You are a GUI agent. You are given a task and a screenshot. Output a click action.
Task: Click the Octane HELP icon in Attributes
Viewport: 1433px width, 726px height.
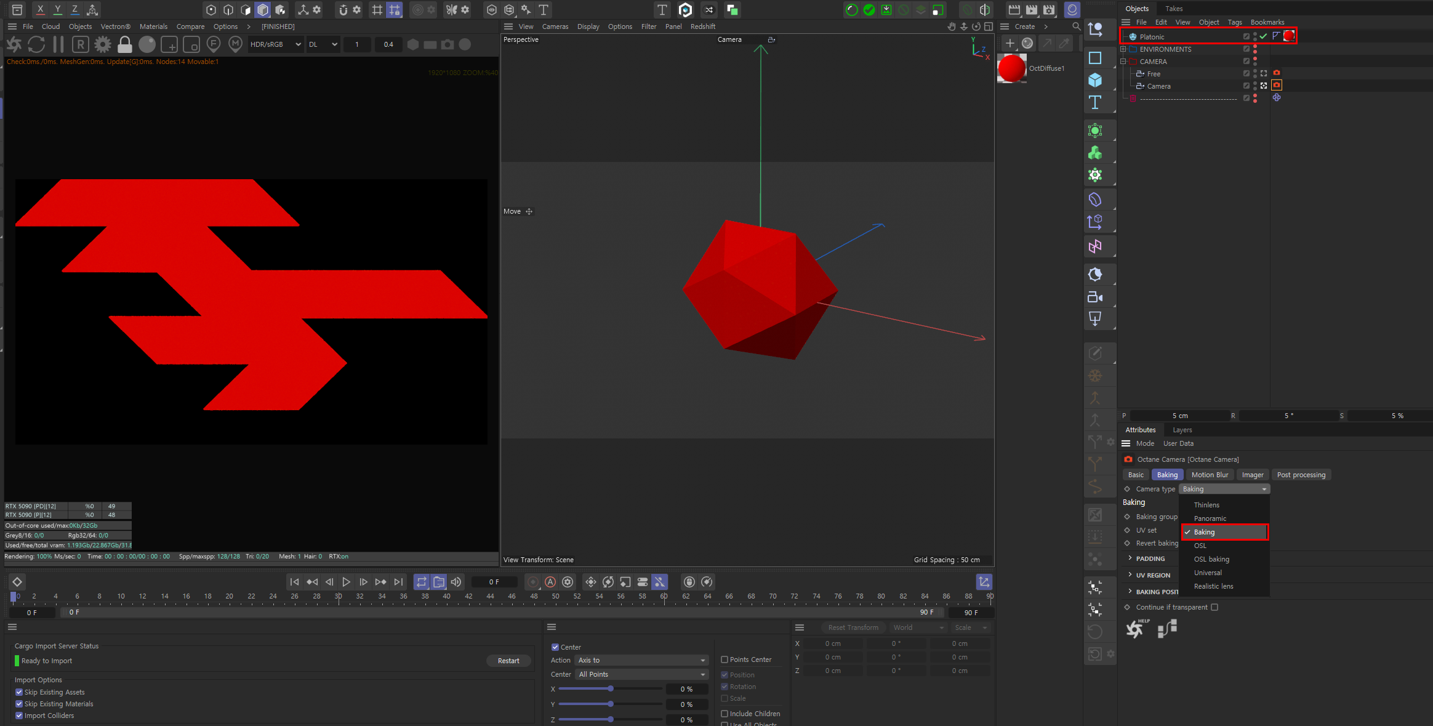coord(1136,629)
